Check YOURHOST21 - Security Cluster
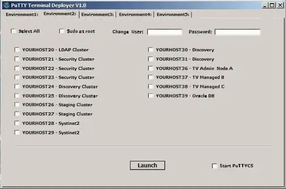The image size is (286, 189). (17, 59)
